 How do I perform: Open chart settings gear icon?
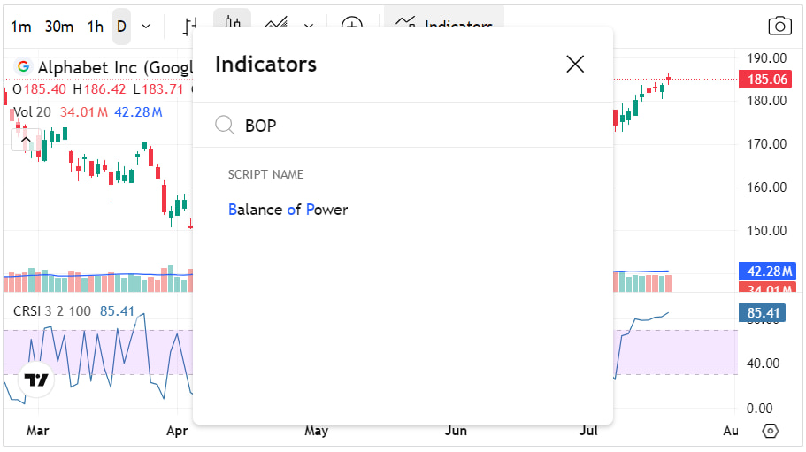(x=770, y=431)
